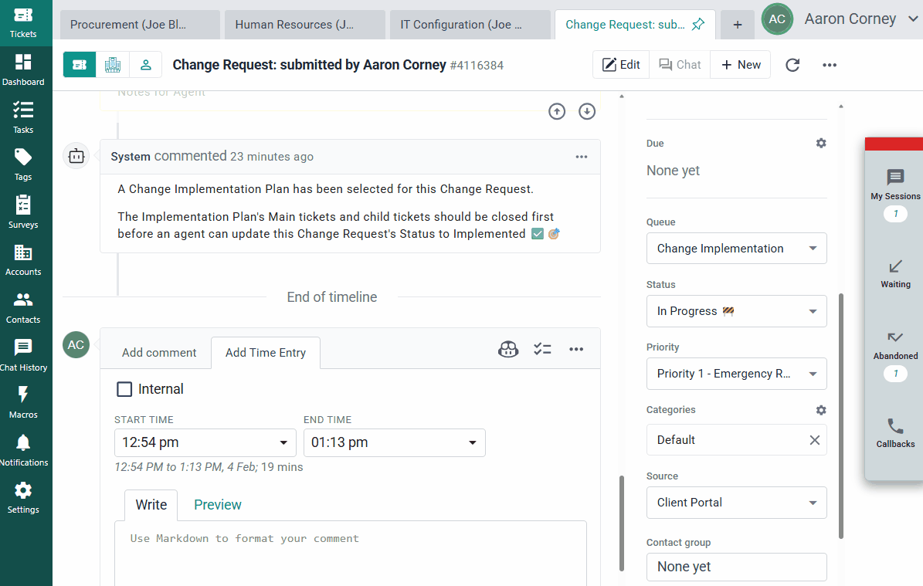923x586 pixels.
Task: Open Notifications bell in the sidebar
Action: 23,449
